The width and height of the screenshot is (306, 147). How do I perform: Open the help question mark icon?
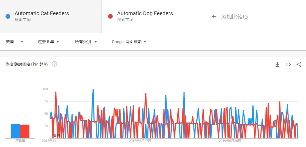pos(54,64)
